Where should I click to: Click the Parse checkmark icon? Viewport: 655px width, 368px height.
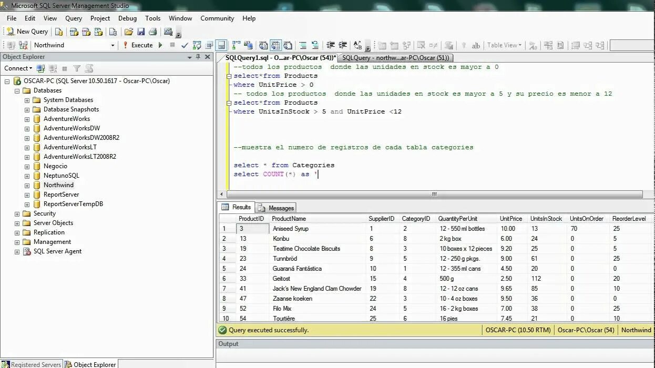click(x=185, y=45)
